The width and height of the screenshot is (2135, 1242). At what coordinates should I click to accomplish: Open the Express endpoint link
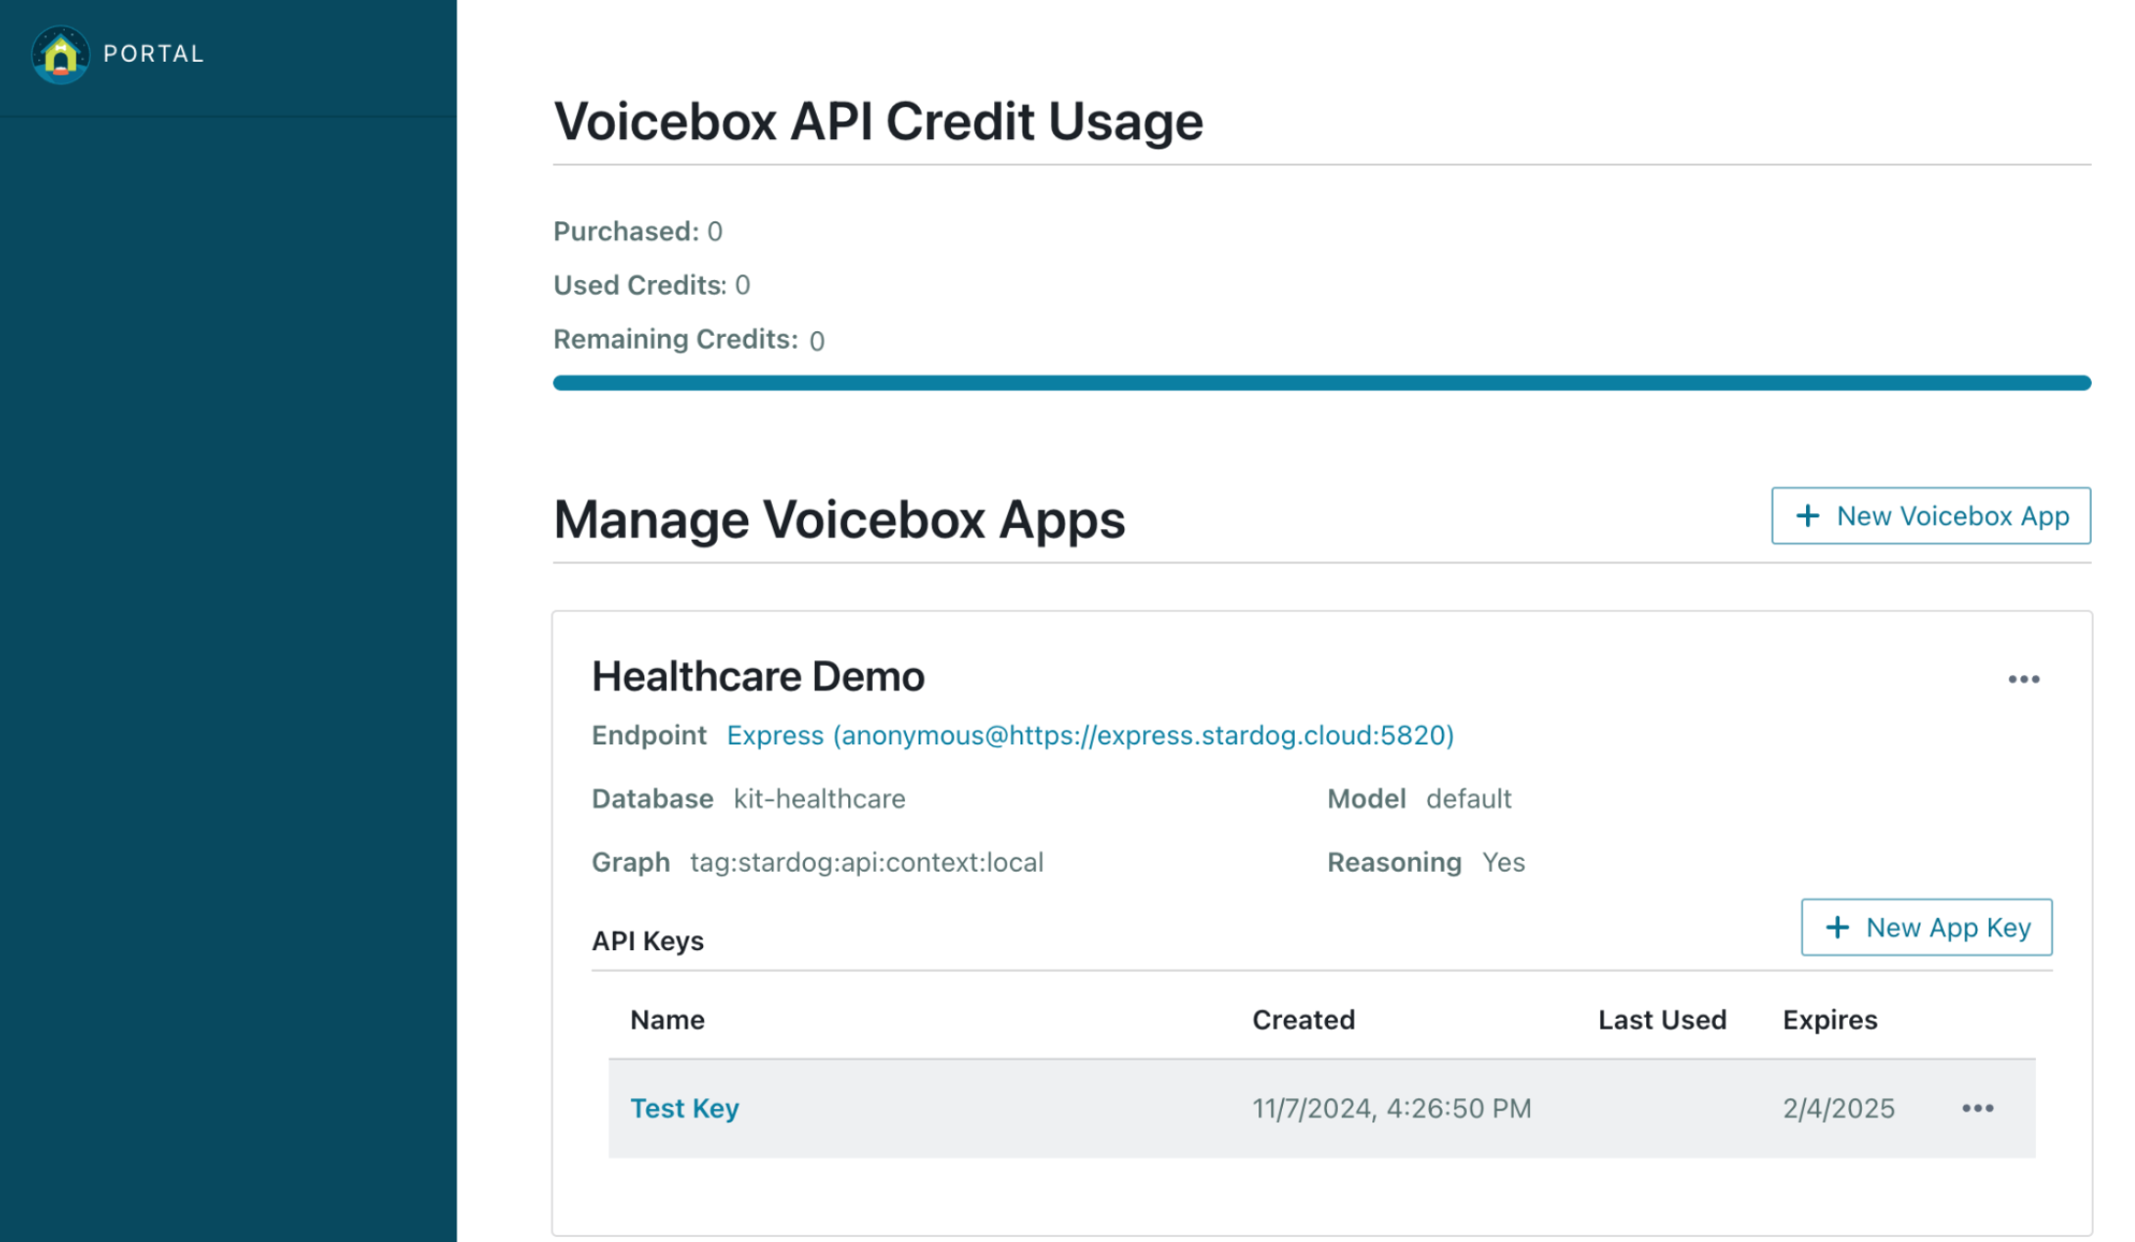point(1090,735)
